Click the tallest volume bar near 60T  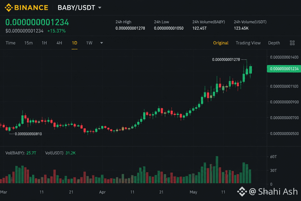tap(217, 170)
